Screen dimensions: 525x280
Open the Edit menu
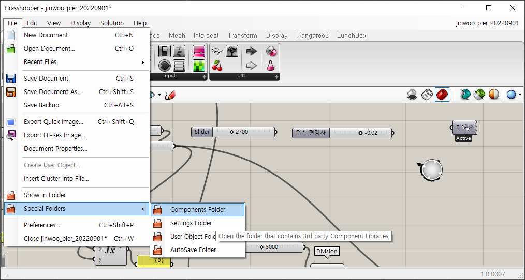point(32,23)
